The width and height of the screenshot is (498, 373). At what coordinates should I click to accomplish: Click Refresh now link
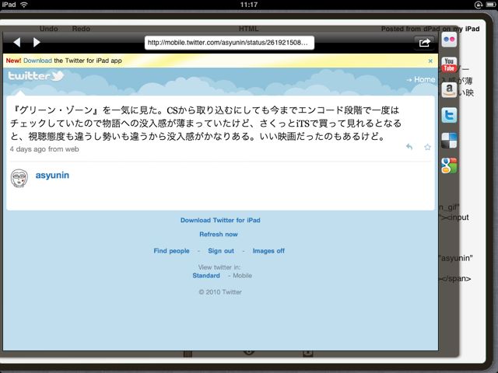click(219, 235)
